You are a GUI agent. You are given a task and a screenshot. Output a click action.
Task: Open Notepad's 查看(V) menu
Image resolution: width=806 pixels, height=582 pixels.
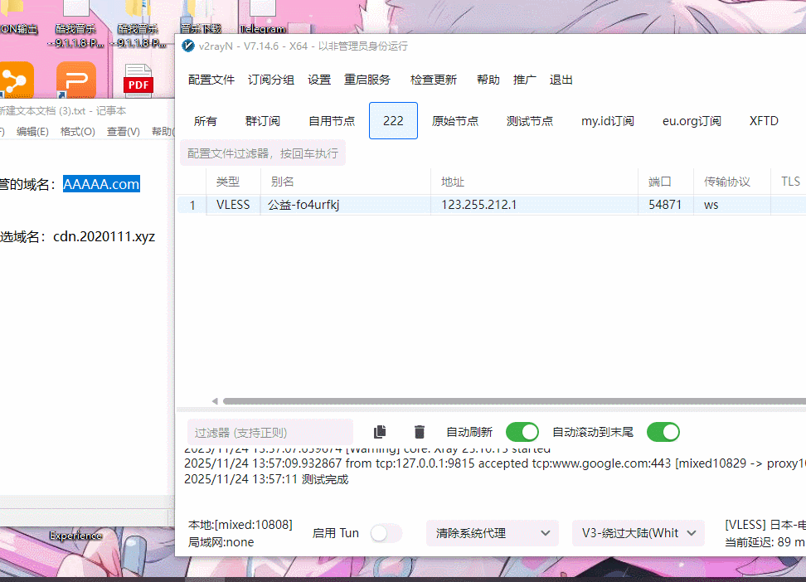coord(124,132)
